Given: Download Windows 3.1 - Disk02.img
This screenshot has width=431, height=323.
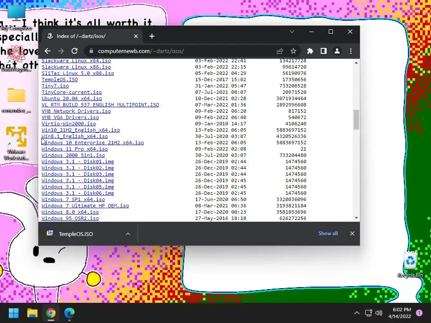Looking at the screenshot, I should pos(77,168).
